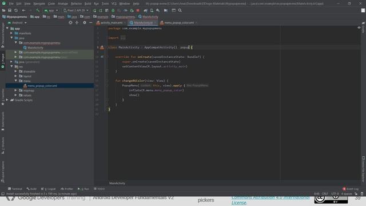Image resolution: width=366 pixels, height=206 pixels.
Task: Hide the Project panel with minus icon
Action: click(x=90, y=23)
